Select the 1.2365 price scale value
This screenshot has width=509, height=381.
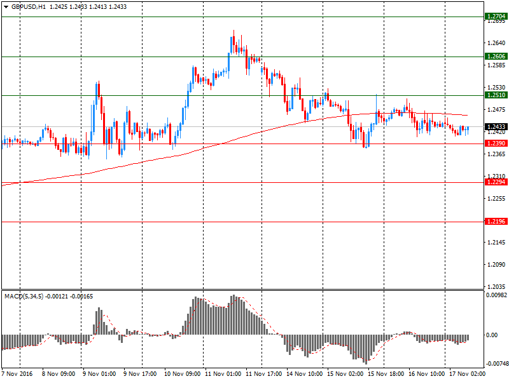[496, 154]
